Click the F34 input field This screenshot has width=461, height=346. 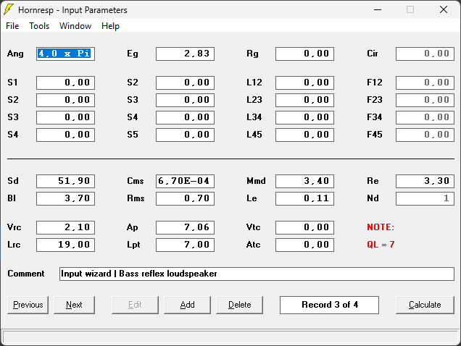point(425,117)
